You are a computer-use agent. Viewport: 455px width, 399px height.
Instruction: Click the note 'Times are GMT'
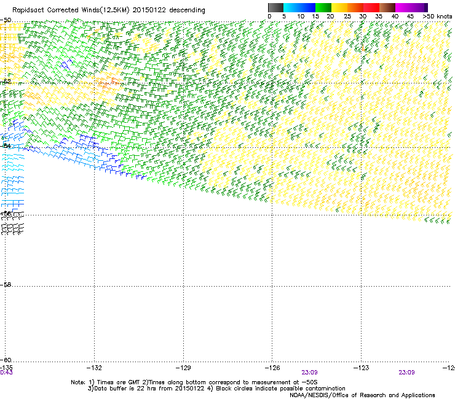pos(119,382)
